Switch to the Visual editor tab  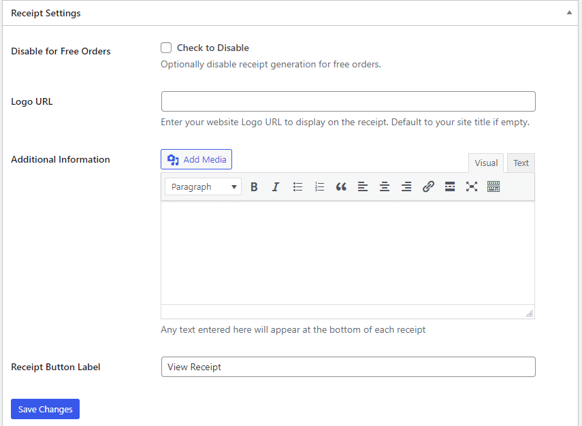coord(486,163)
